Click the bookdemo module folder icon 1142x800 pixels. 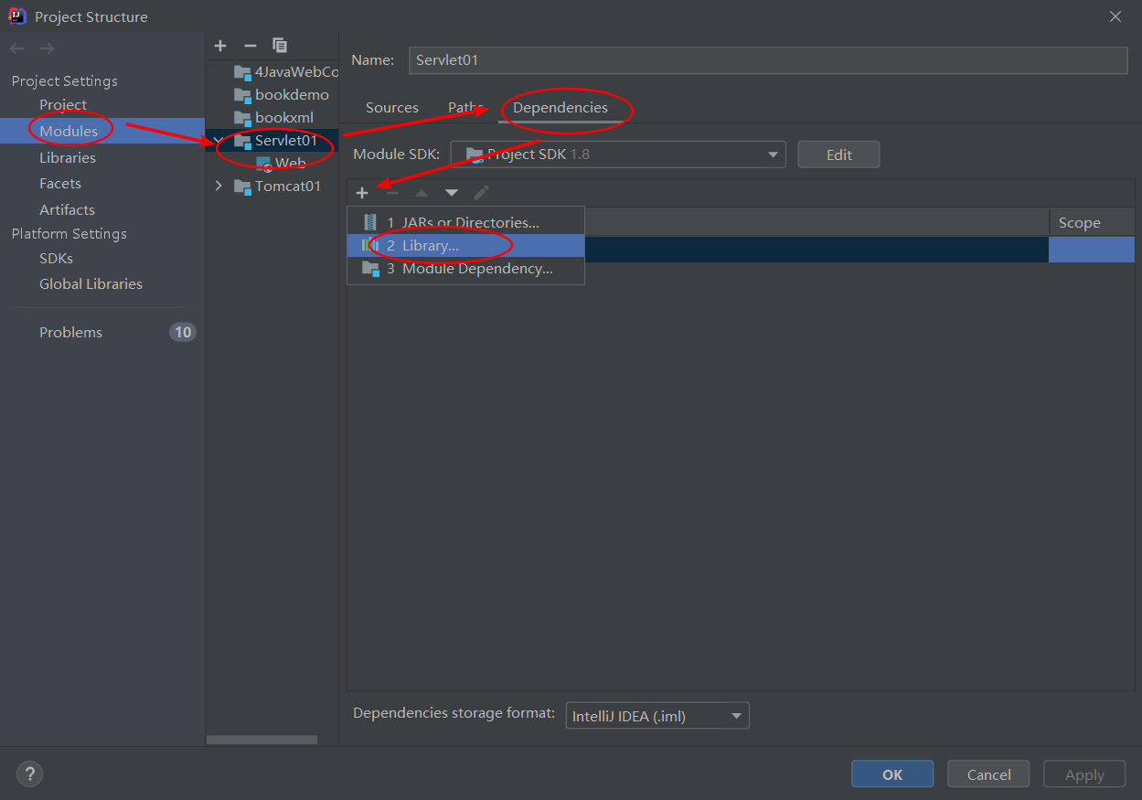(241, 95)
